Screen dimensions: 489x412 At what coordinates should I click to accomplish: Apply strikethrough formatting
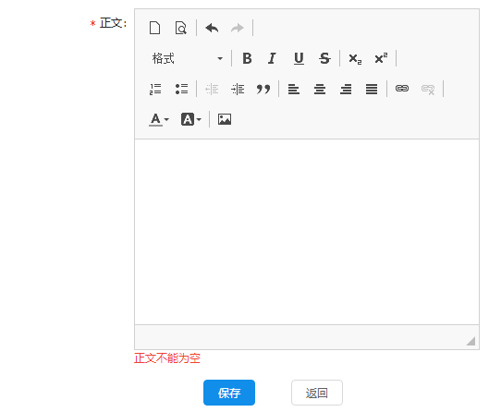pos(324,58)
